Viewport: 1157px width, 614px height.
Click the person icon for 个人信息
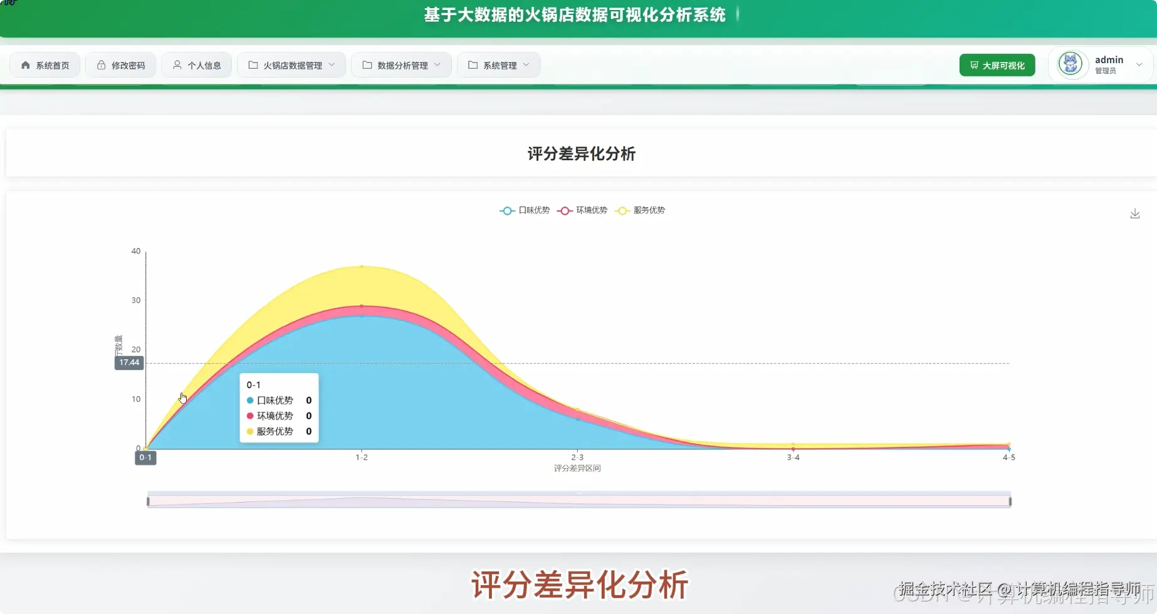(177, 65)
